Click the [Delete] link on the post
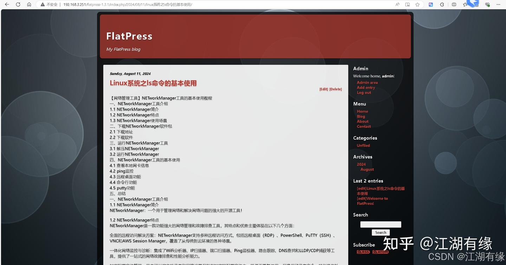This screenshot has width=506, height=265. (335, 89)
